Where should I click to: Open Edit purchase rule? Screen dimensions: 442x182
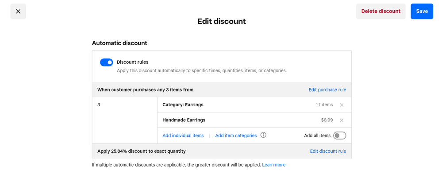(327, 90)
